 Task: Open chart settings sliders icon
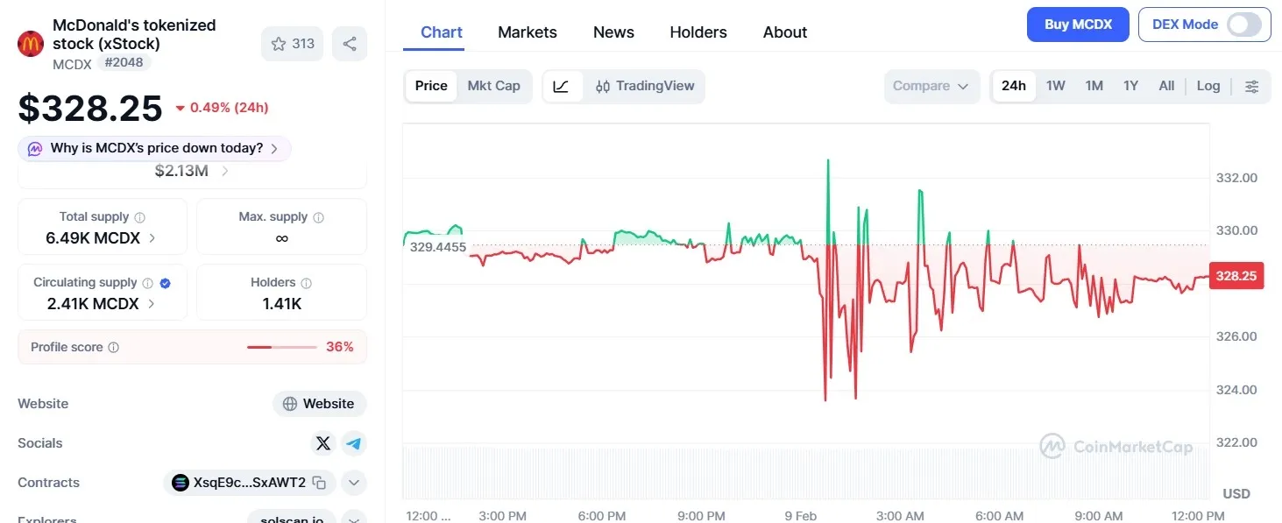[1252, 86]
